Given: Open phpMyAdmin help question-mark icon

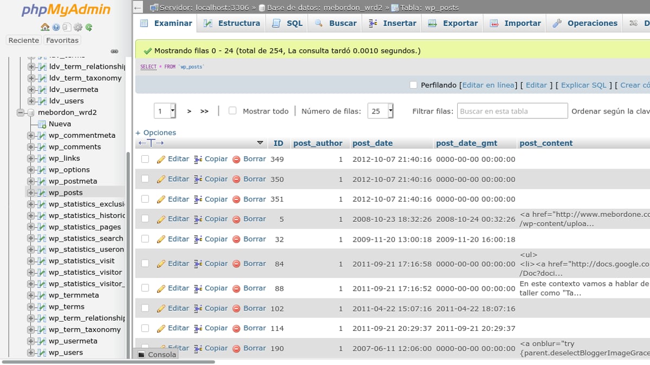Looking at the screenshot, I should (x=56, y=27).
